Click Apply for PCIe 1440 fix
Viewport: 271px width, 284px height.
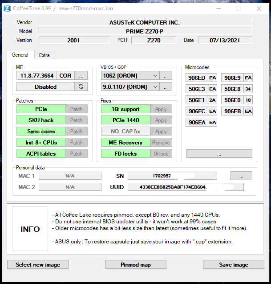(x=161, y=120)
